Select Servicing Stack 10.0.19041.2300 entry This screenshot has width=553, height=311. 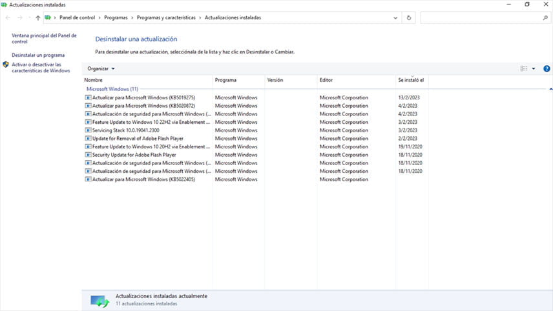pos(126,130)
